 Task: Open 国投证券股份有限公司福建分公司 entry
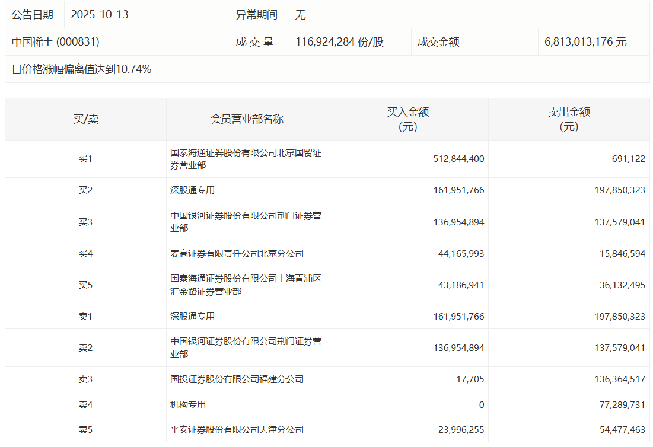click(x=237, y=379)
